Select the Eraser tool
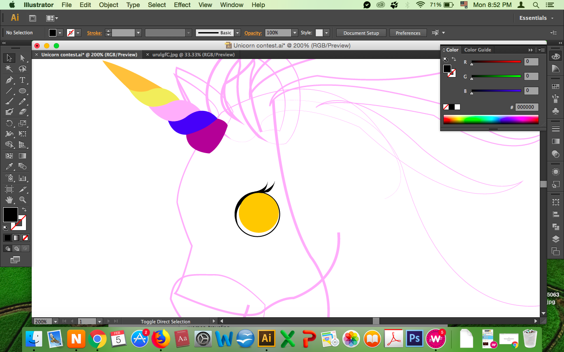 (x=22, y=112)
